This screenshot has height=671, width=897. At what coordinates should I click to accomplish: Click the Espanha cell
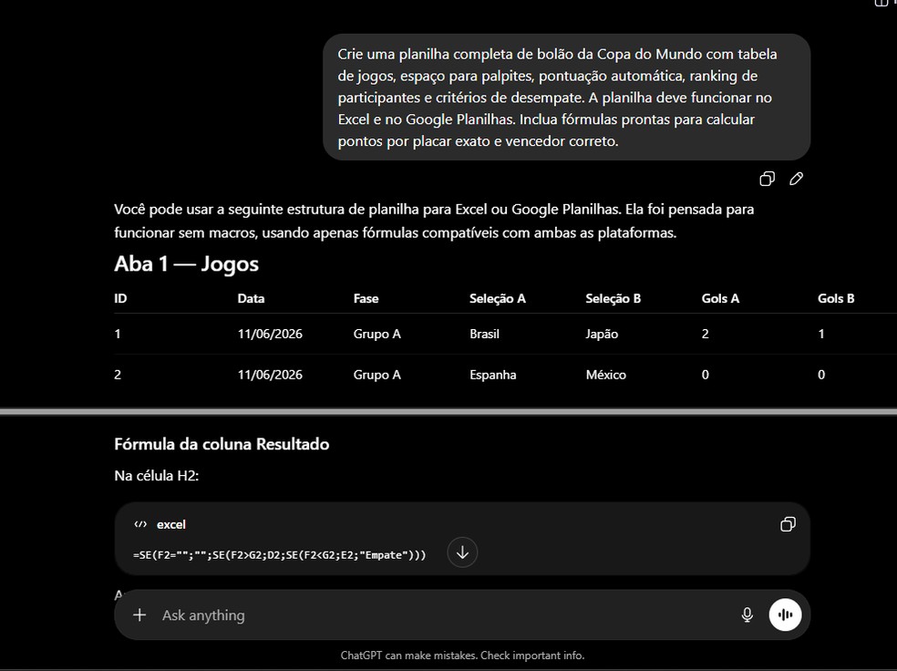(x=492, y=376)
